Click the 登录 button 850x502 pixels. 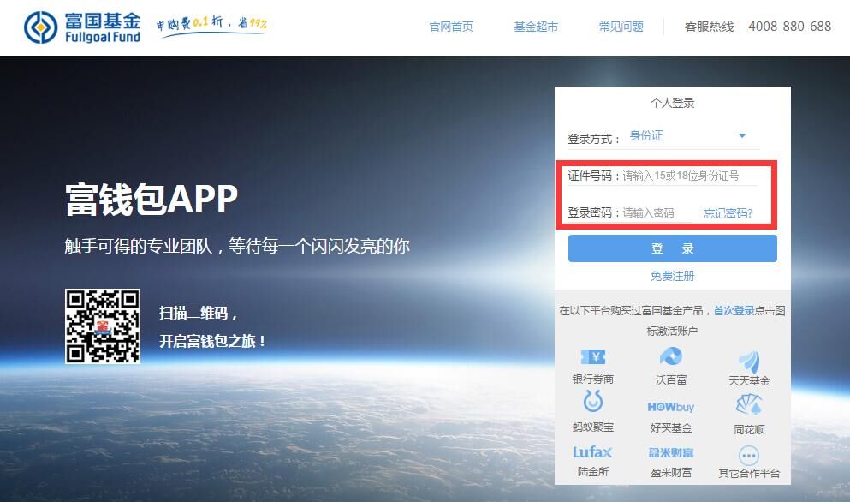[672, 248]
